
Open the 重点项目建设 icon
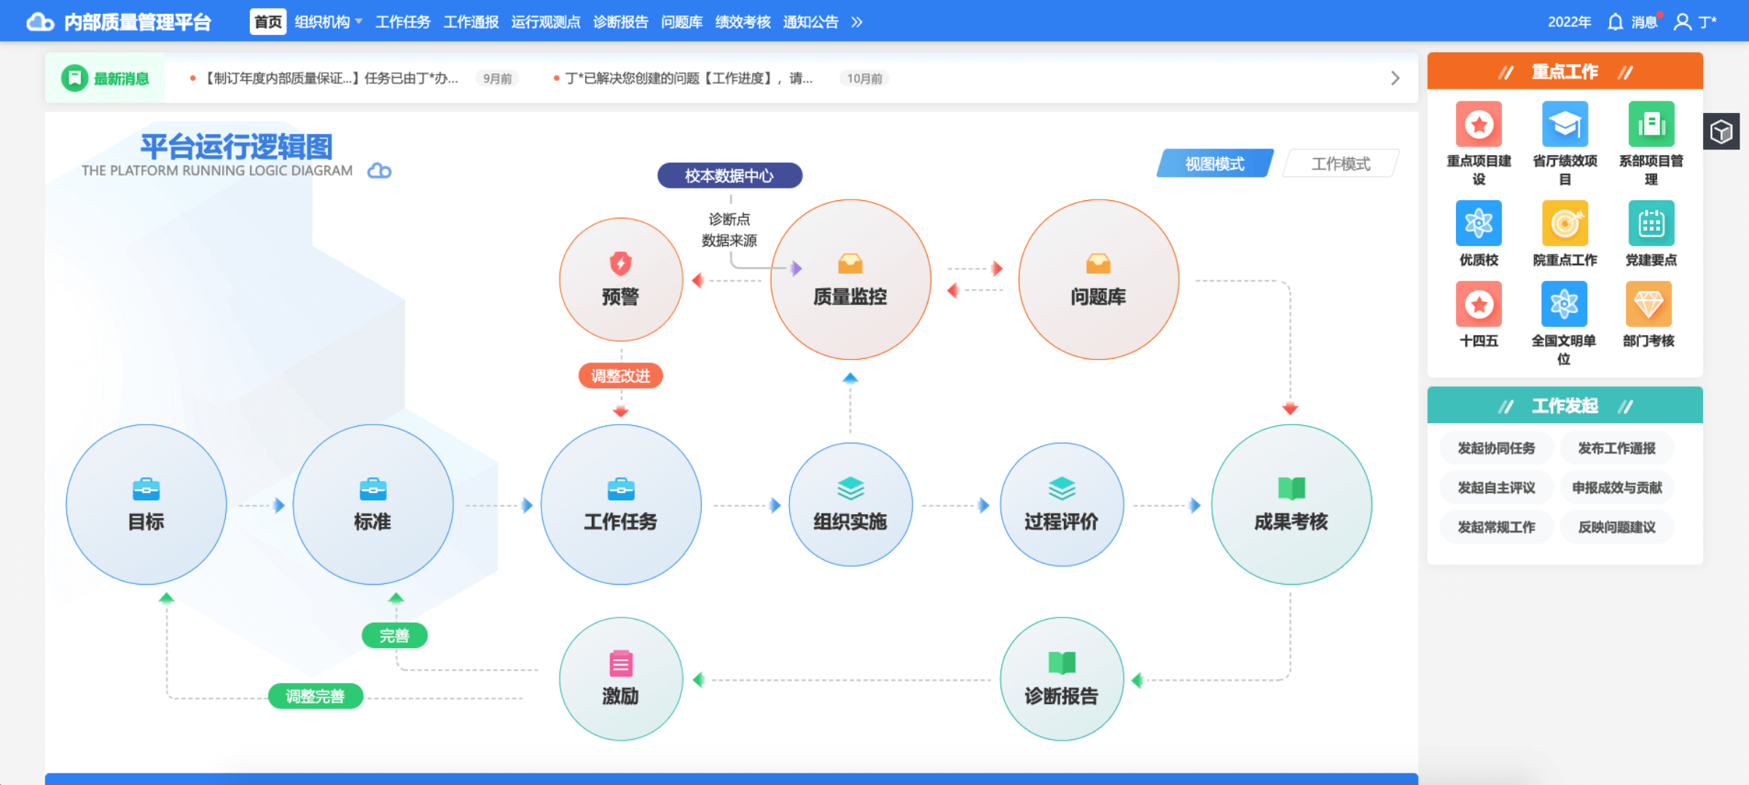point(1479,125)
